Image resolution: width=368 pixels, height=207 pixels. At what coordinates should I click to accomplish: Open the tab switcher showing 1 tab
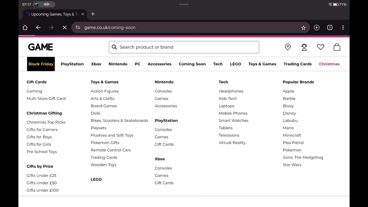[330, 28]
